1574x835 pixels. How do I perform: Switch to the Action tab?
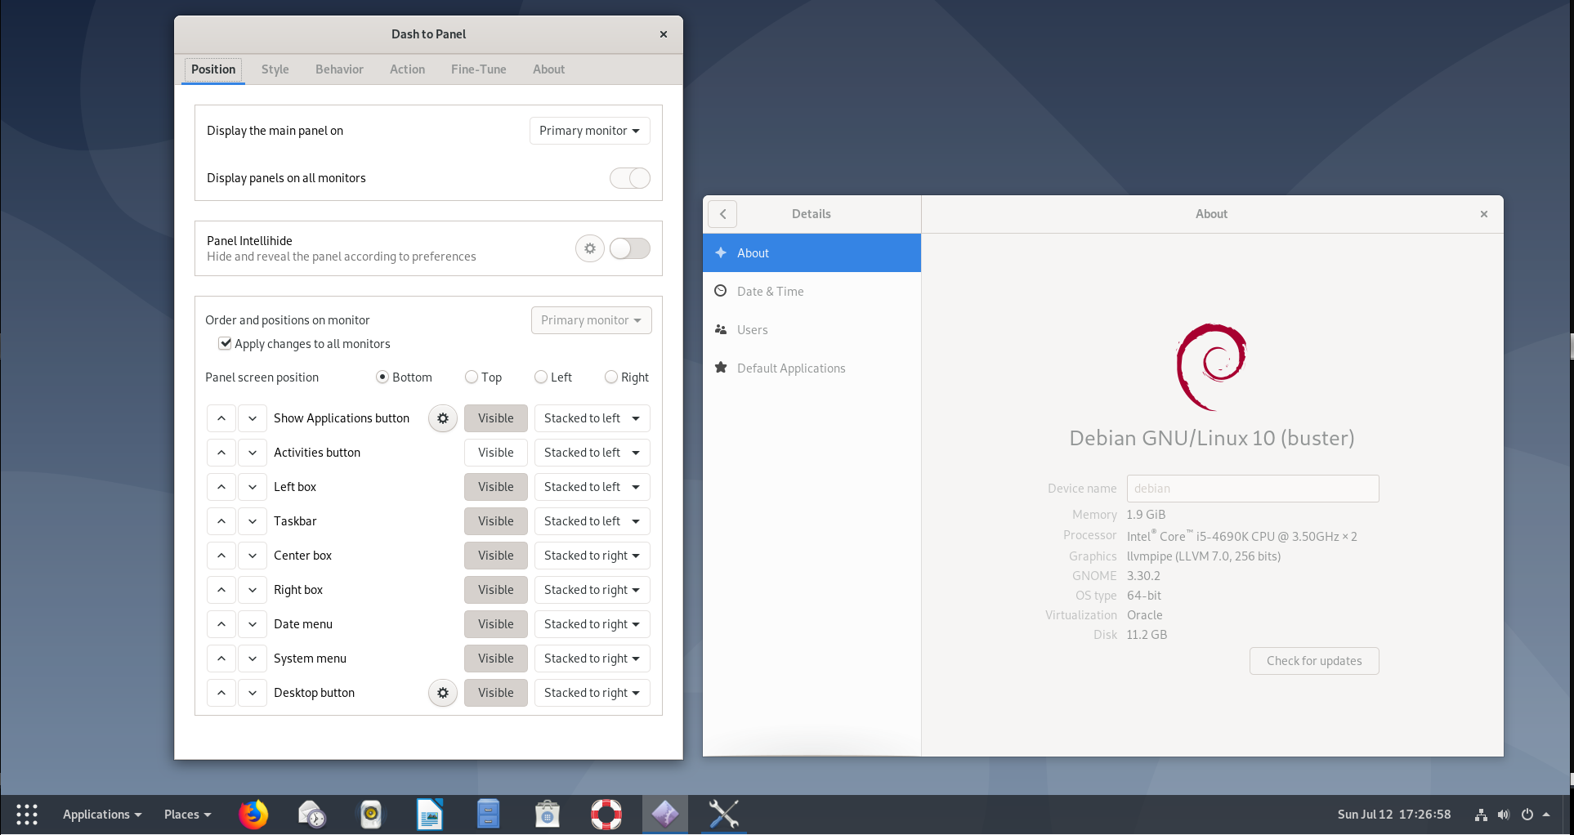(x=407, y=69)
